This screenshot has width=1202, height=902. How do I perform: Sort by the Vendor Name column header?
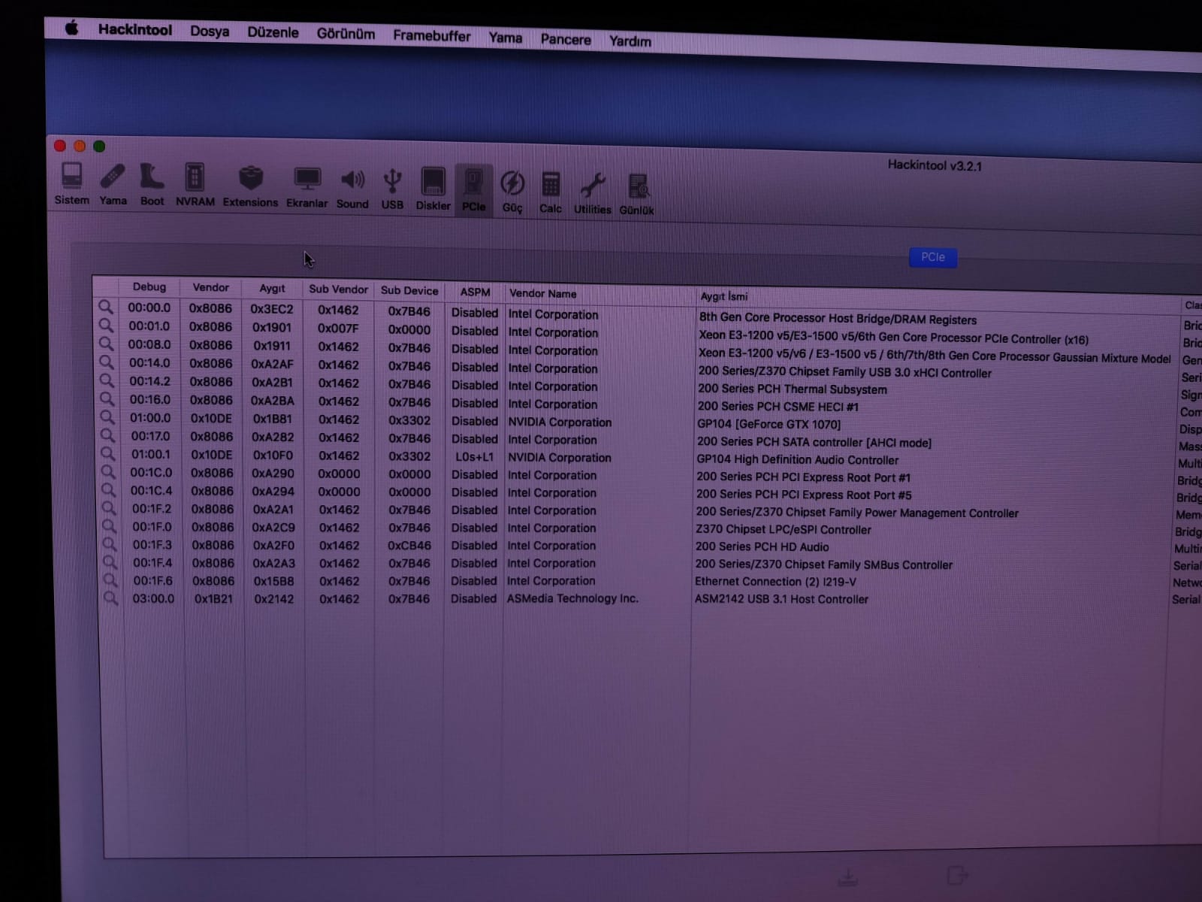(x=542, y=293)
